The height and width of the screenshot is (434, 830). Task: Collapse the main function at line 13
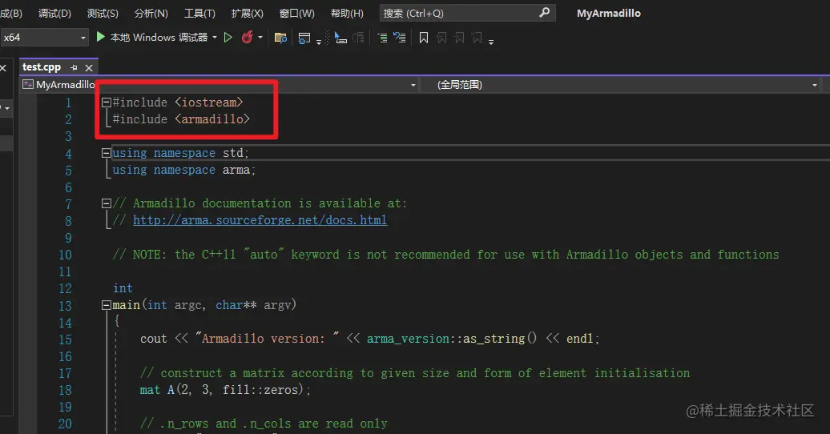pyautogui.click(x=106, y=305)
